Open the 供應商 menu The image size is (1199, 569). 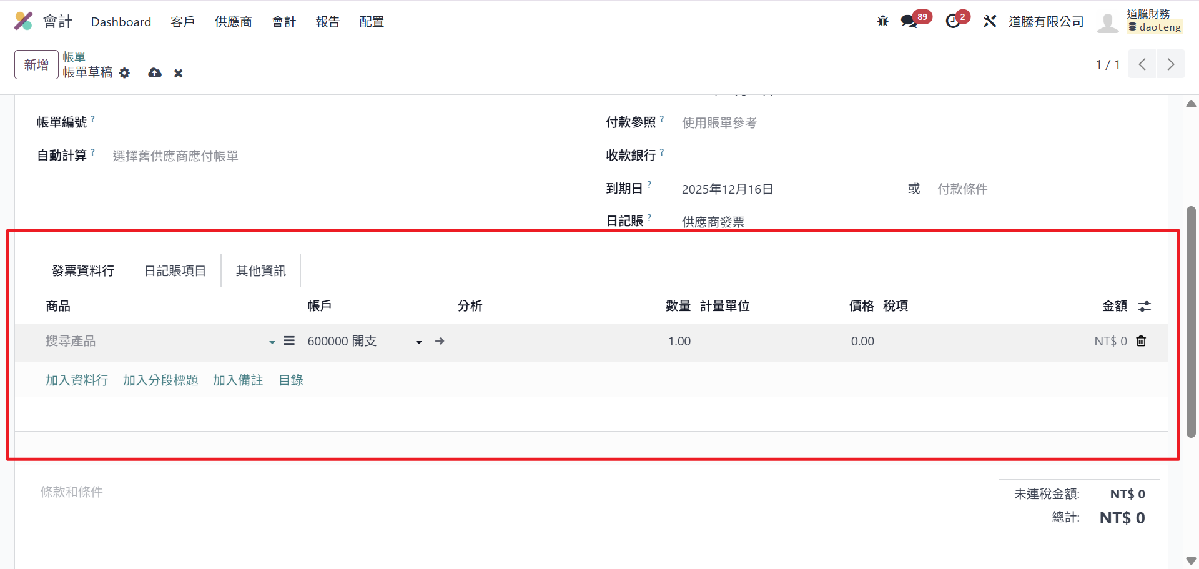point(233,22)
